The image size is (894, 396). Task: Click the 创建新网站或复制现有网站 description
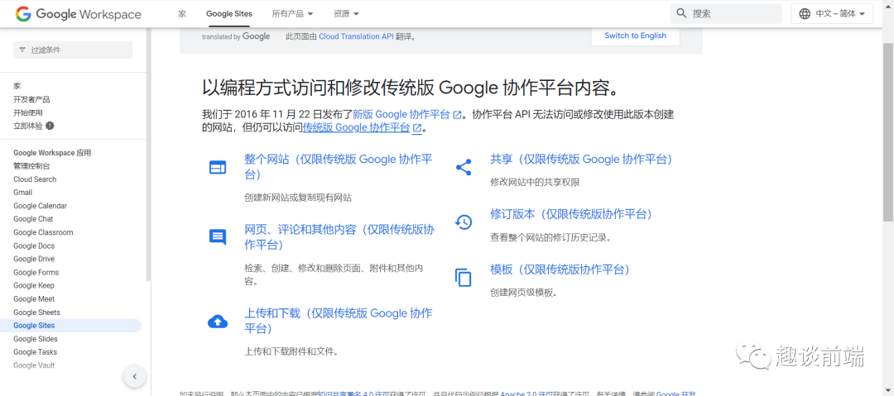pos(298,198)
